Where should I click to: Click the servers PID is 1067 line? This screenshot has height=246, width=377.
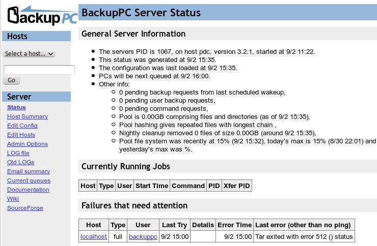point(207,52)
